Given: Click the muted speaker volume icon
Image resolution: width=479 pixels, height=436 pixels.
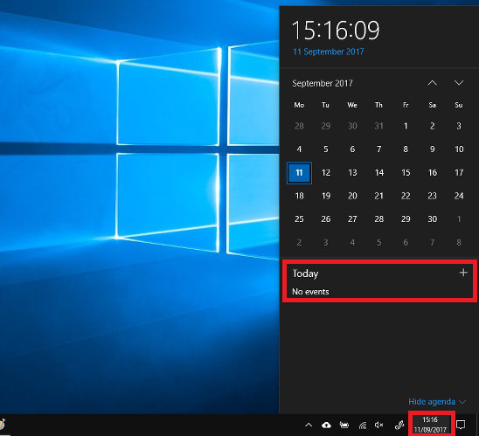Looking at the screenshot, I should (x=378, y=425).
